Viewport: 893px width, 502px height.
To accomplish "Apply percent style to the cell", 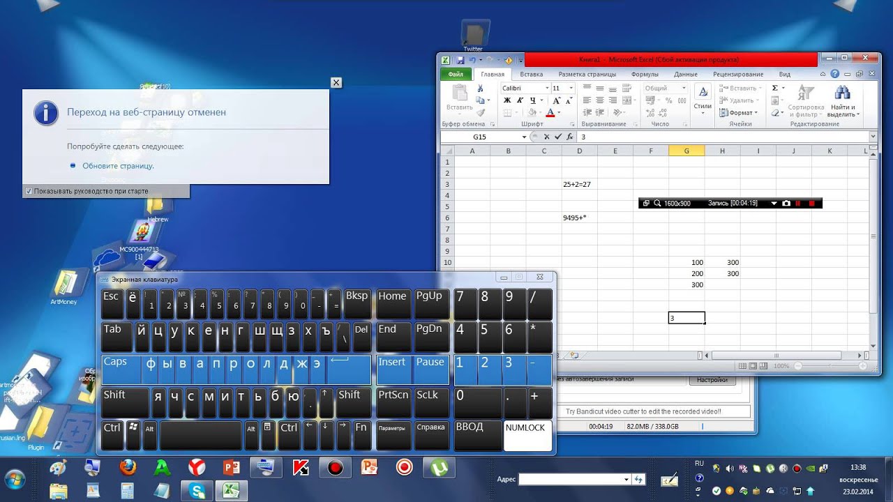I will [x=668, y=100].
